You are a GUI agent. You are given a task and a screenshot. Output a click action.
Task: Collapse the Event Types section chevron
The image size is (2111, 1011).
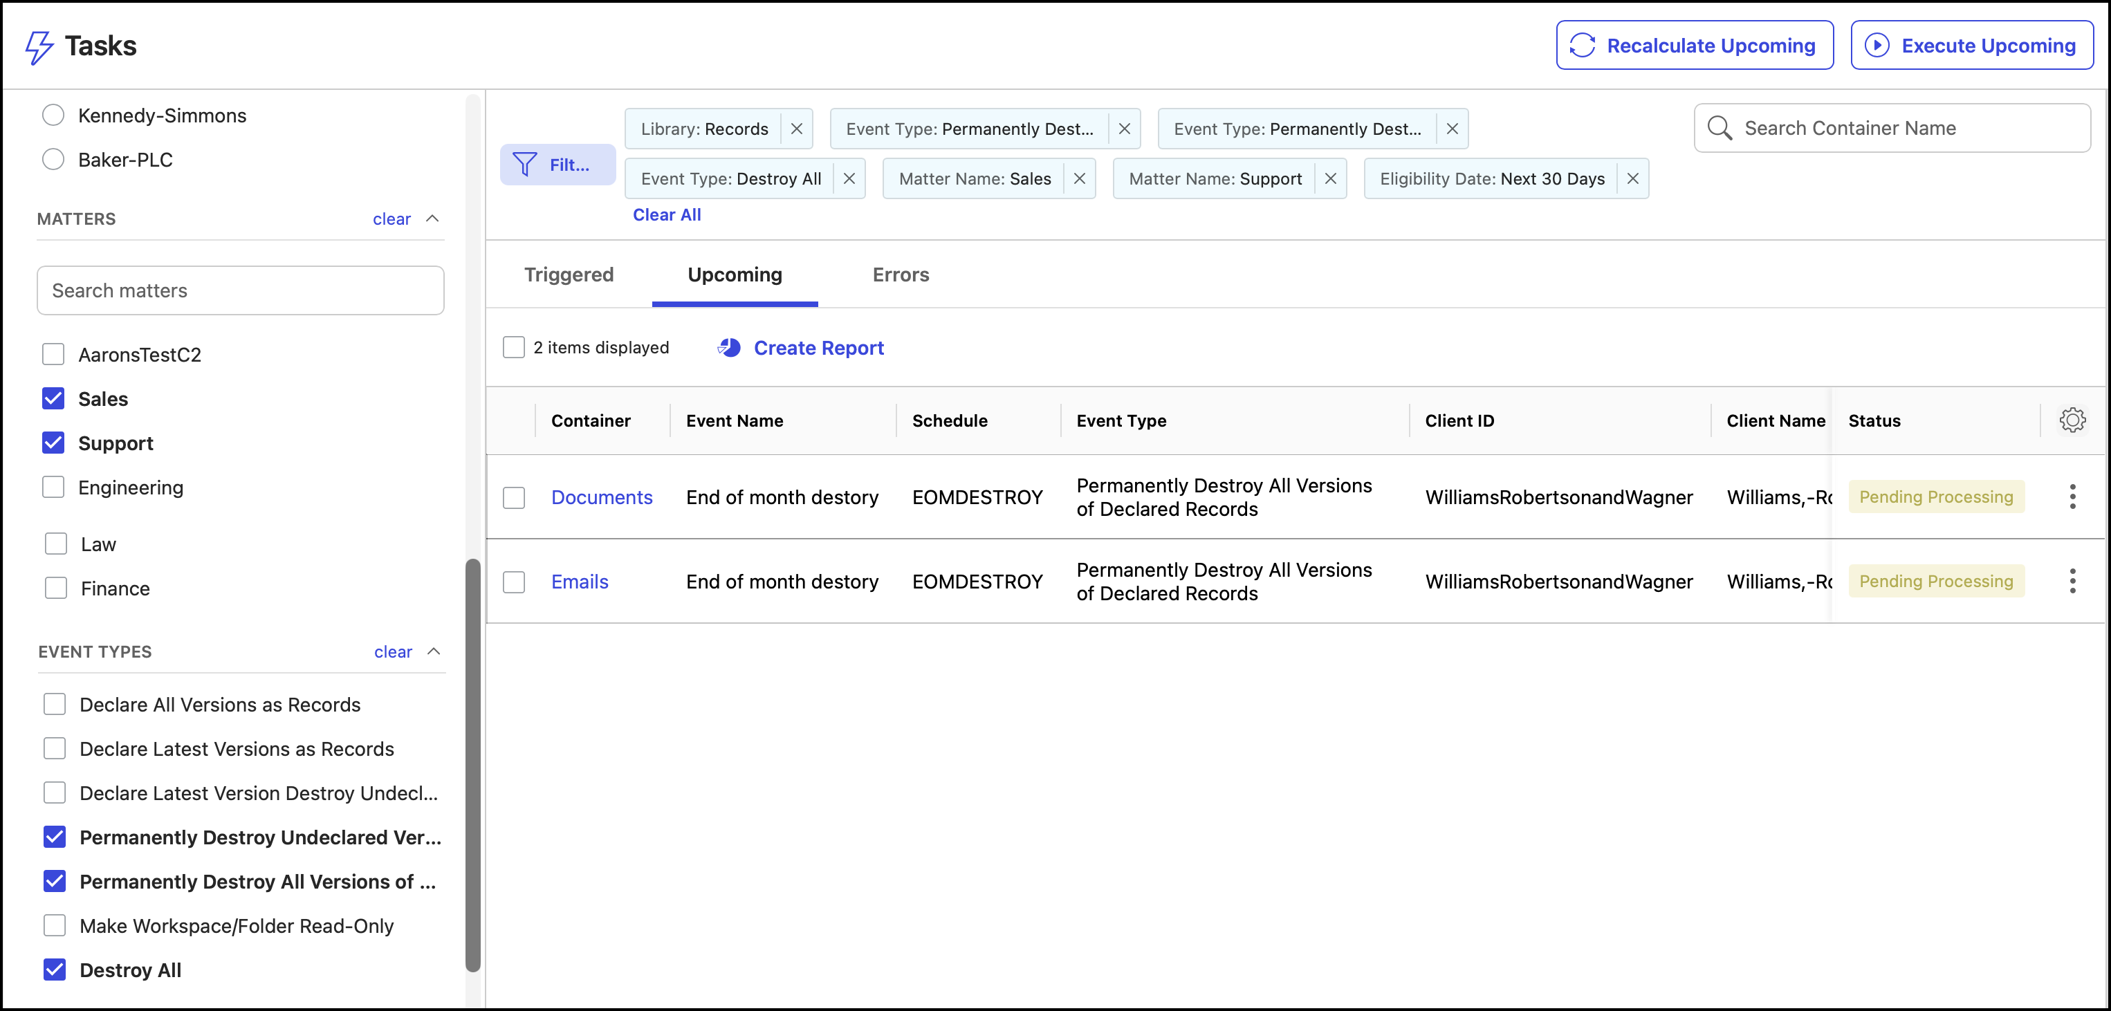(x=434, y=651)
